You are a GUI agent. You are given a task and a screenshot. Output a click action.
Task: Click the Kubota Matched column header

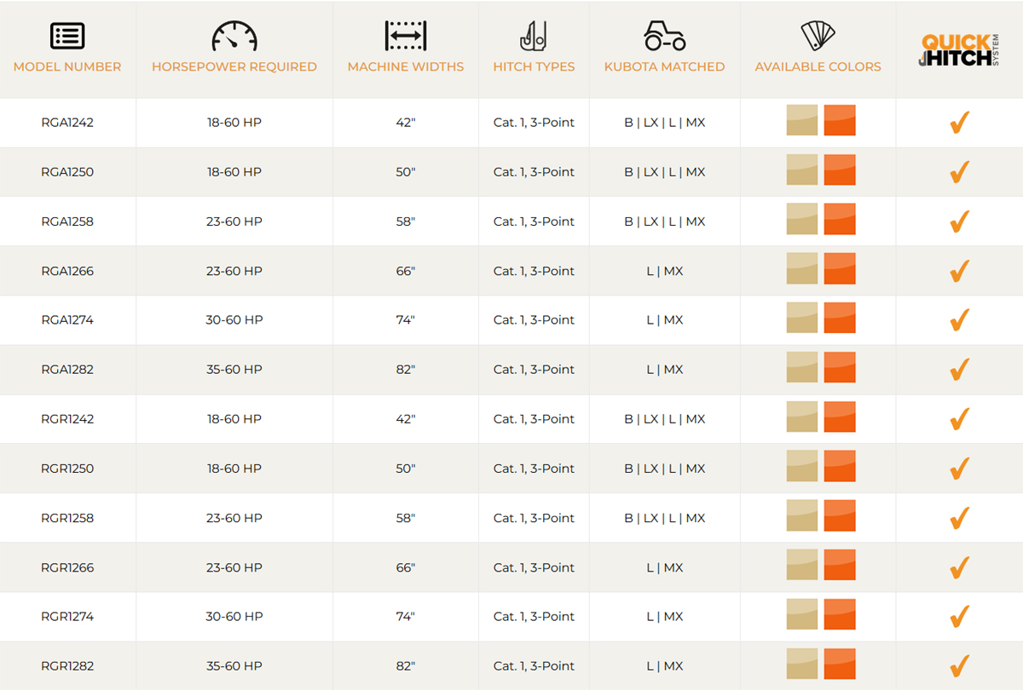pos(664,66)
